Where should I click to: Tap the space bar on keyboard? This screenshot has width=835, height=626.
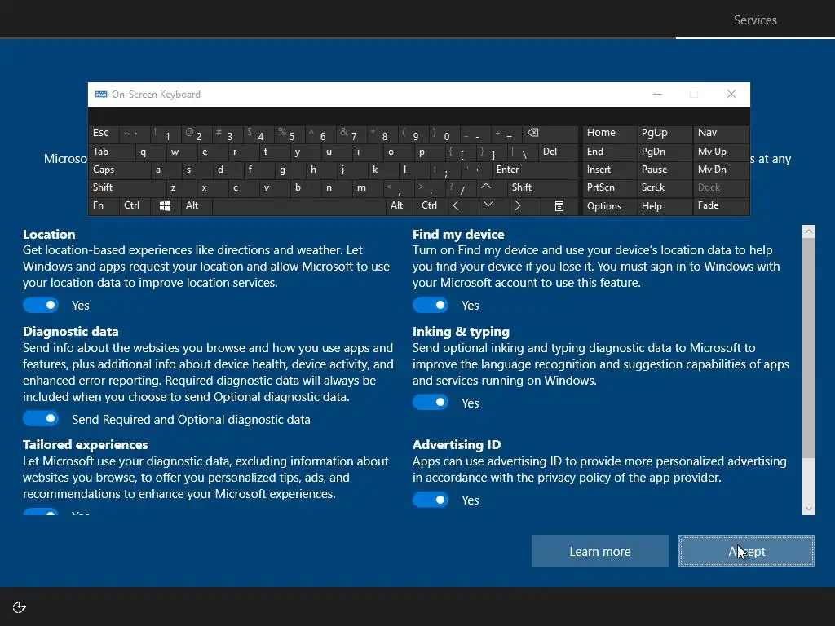pyautogui.click(x=298, y=206)
